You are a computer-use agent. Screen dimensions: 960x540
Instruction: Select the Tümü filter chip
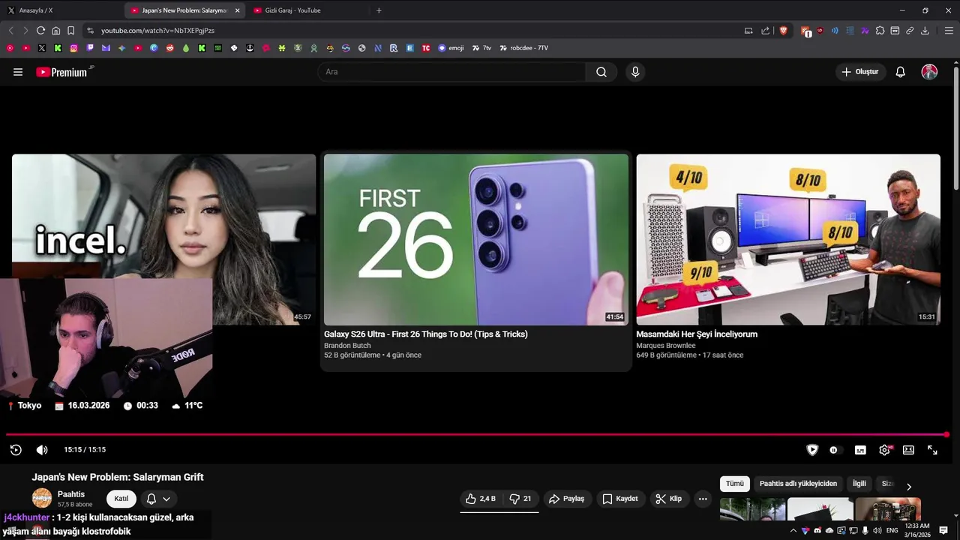[x=735, y=484]
